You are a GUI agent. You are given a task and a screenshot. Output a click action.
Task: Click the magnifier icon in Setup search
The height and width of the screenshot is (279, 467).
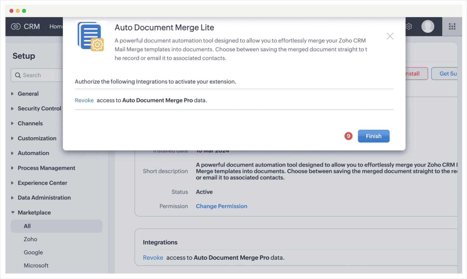[18, 75]
